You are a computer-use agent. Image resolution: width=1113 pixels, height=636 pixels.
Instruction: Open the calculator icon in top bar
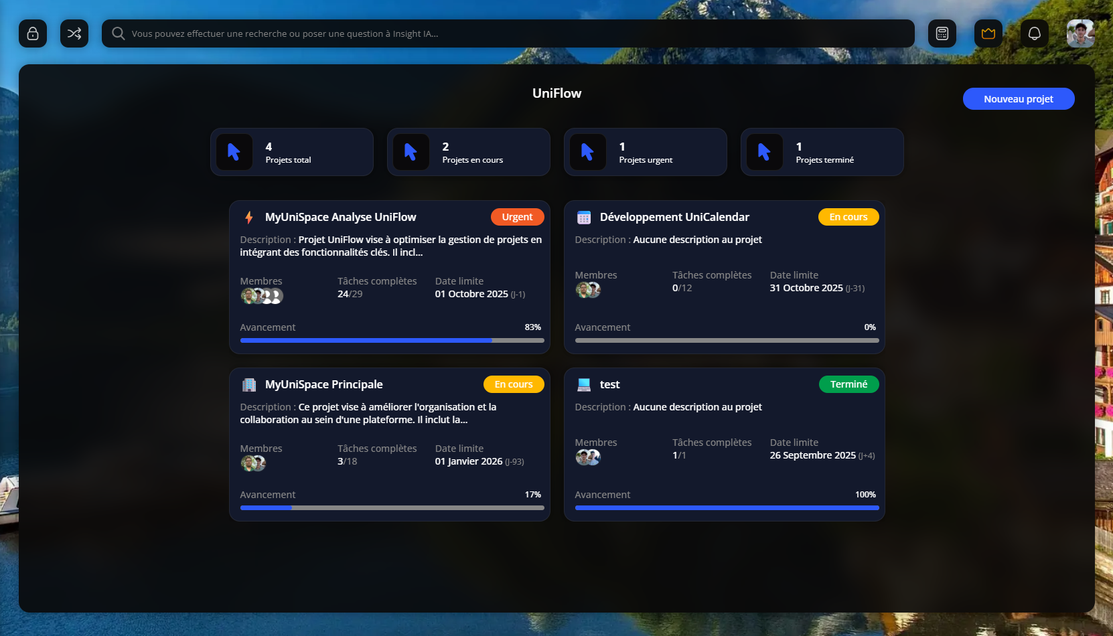click(942, 33)
